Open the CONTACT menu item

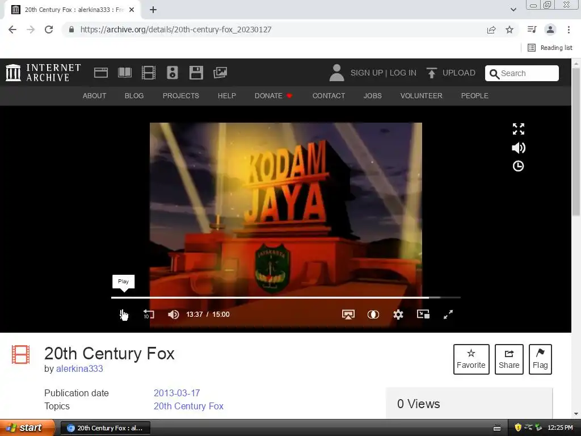(x=329, y=95)
